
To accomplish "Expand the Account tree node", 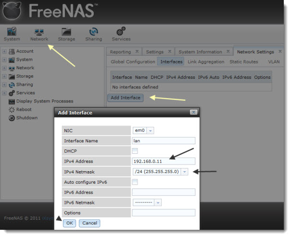I will 4,51.
